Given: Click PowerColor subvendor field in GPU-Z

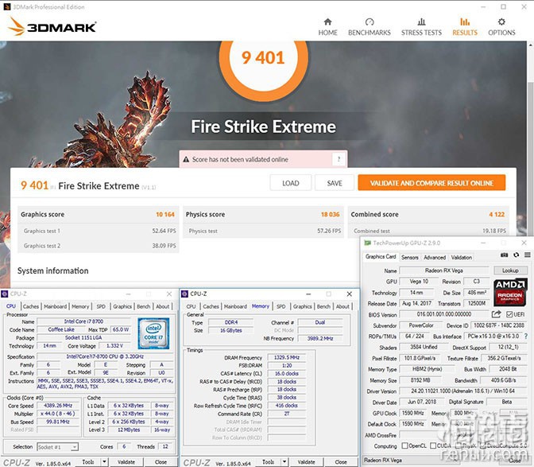Looking at the screenshot, I should [421, 325].
